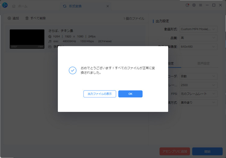Image resolution: width=226 pixels, height=158 pixels.
Task: Go to the ホーム tab
Action: click(x=20, y=6)
